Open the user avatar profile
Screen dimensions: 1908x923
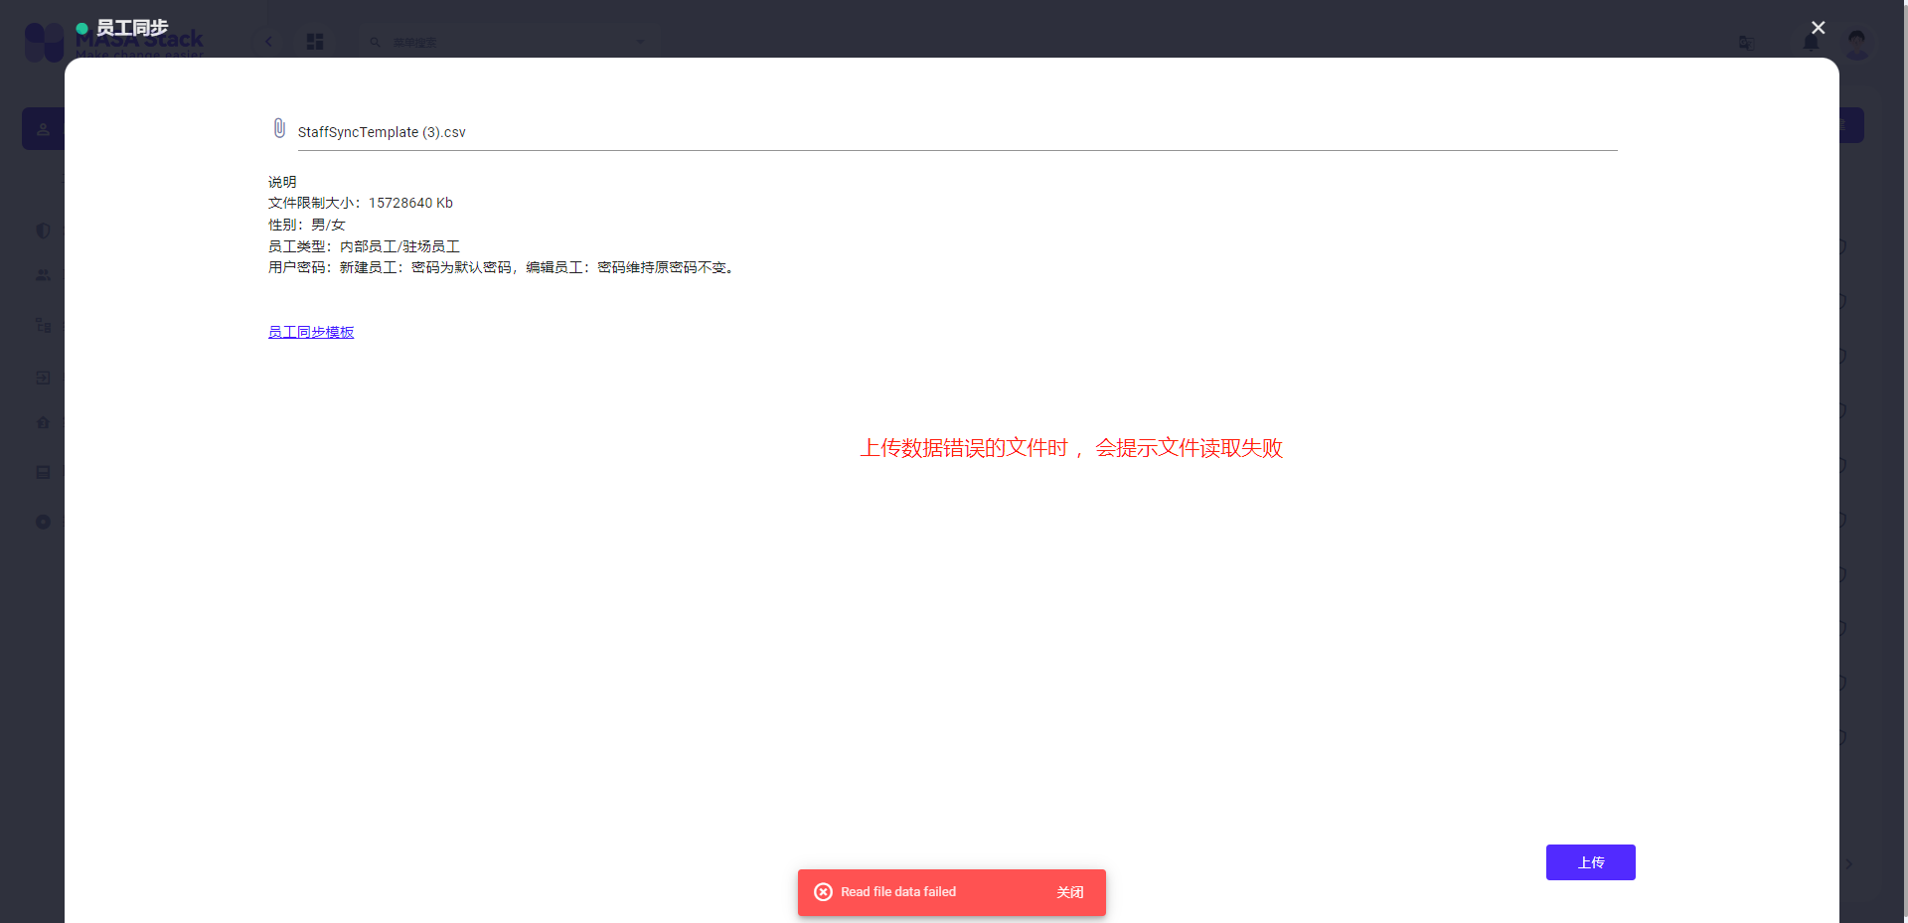1857,43
